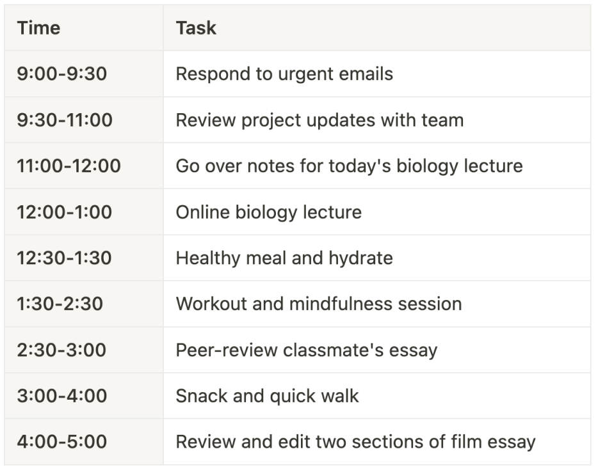
Task: Select the 12:30-1:30 time cell
Action: tap(64, 258)
